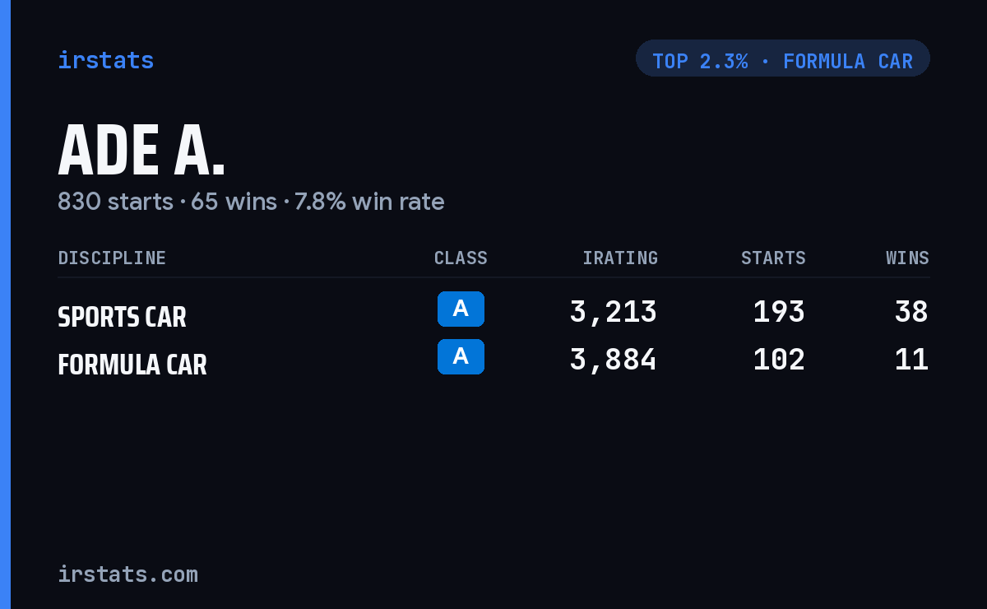Viewport: 987px width, 609px height.
Task: Select the A class badge for Sports Car
Action: coord(461,309)
